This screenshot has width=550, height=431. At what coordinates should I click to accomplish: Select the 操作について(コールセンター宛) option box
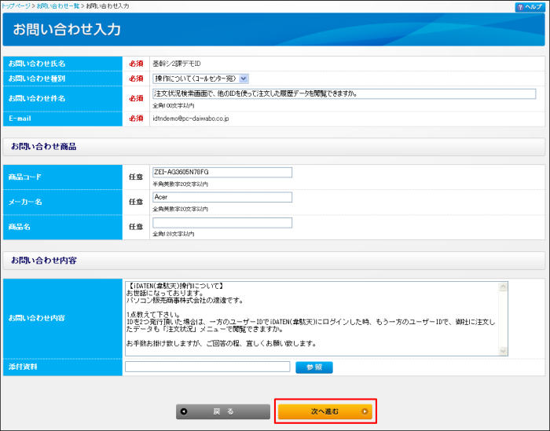(195, 79)
